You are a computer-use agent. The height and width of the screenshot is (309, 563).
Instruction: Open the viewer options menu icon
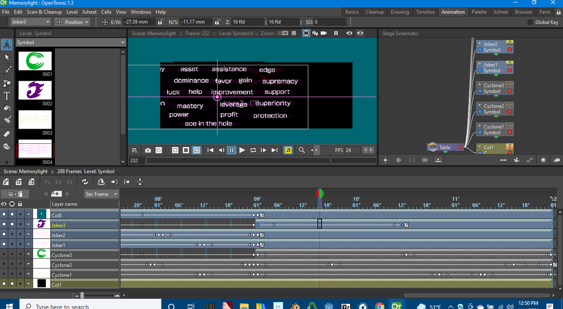pyautogui.click(x=134, y=150)
